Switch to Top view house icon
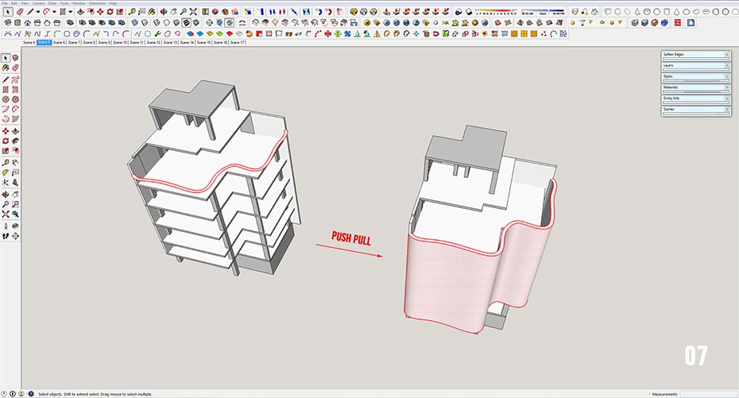Screen dimensions: 739x398 pos(17,22)
